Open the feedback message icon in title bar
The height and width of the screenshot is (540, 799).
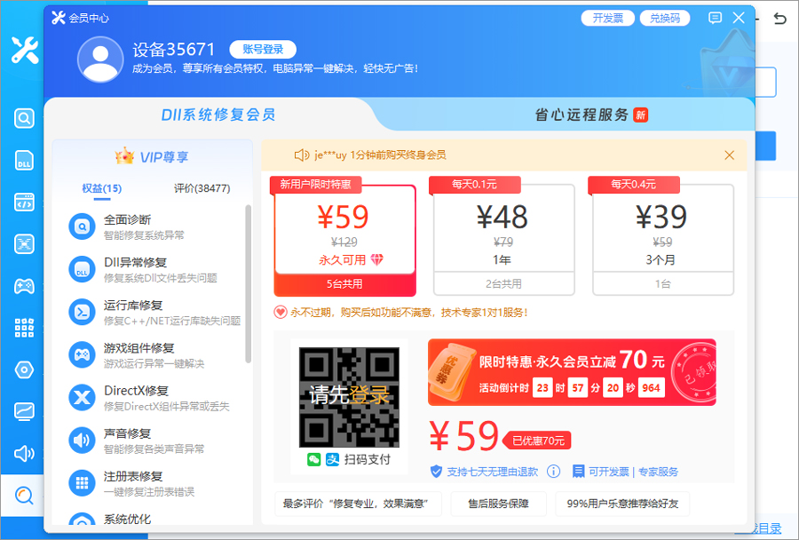715,19
